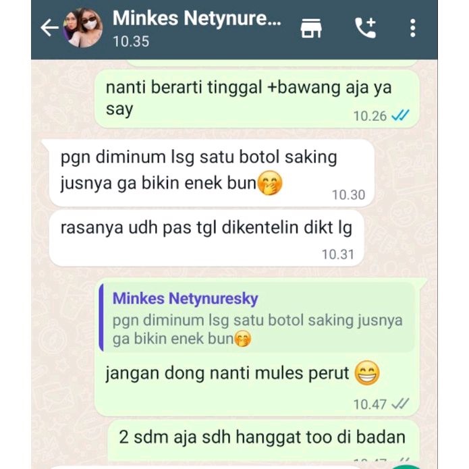The height and width of the screenshot is (469, 469).
Task: Tap the quoted sender name Minkes Netynuresky
Action: click(x=185, y=298)
